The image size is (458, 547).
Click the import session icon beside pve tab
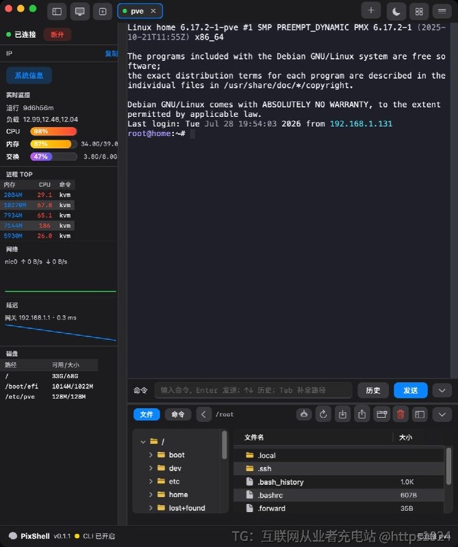point(103,12)
